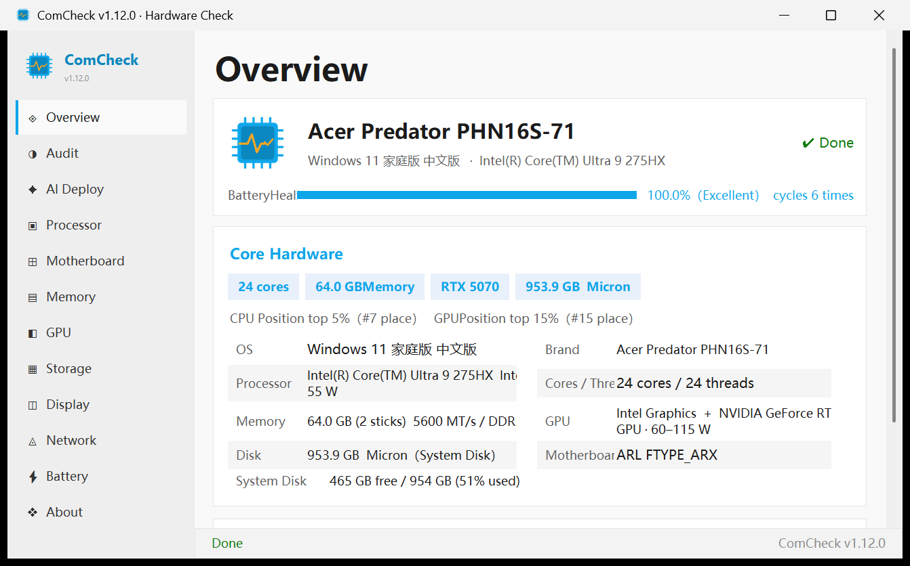Select Processor in the sidebar

[101, 225]
